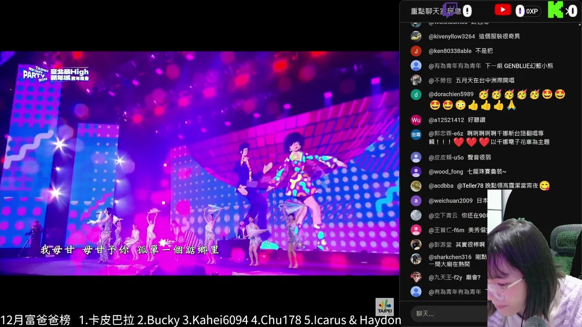Open the 忠霖 avatar of @郭忠霖-e6z
Screen dimensions: 582x327
(x=416, y=134)
